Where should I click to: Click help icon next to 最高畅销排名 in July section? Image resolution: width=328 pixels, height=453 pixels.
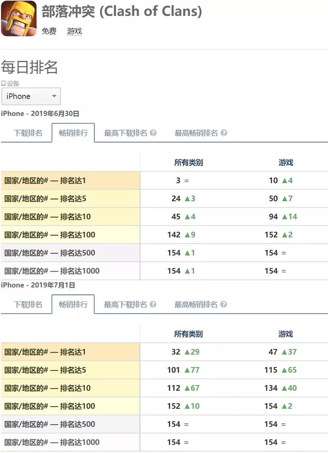(224, 305)
